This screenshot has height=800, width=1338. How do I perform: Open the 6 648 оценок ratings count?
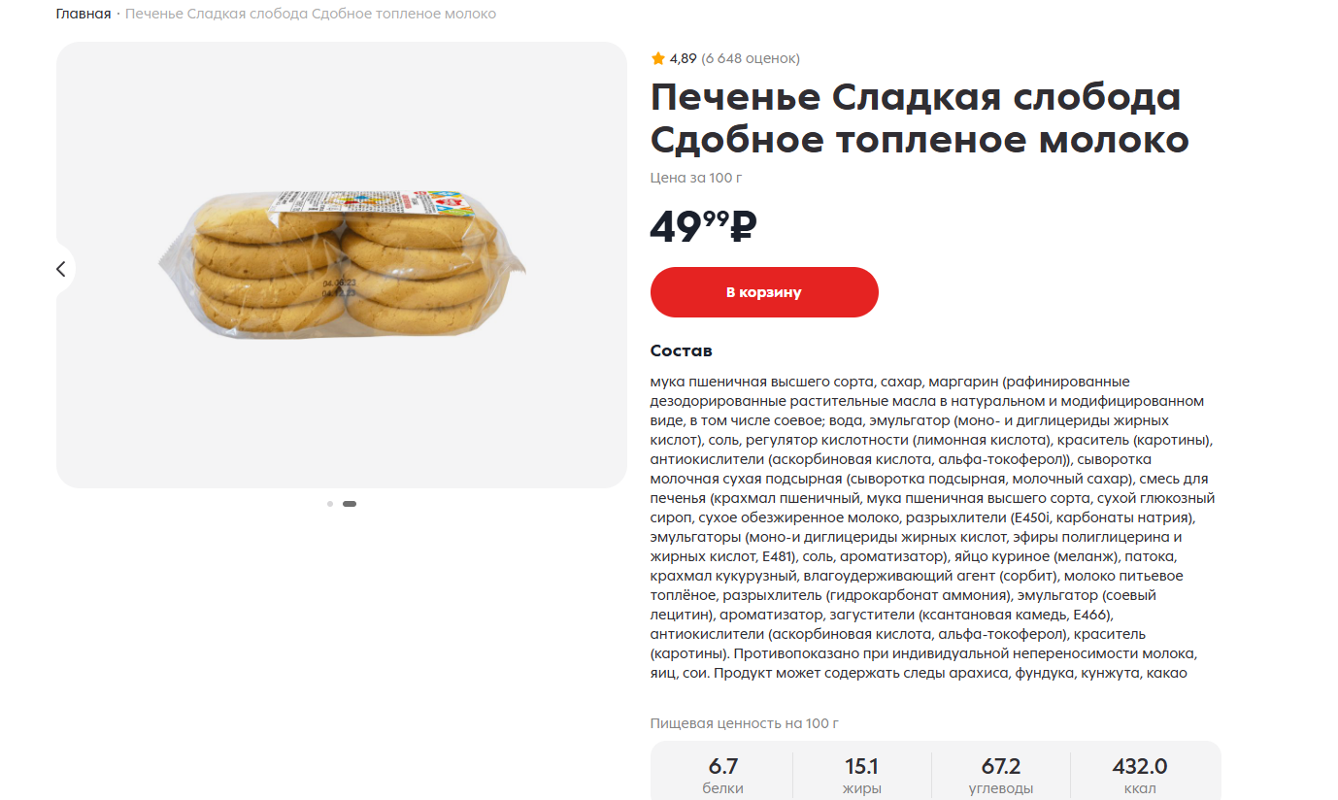(x=751, y=58)
